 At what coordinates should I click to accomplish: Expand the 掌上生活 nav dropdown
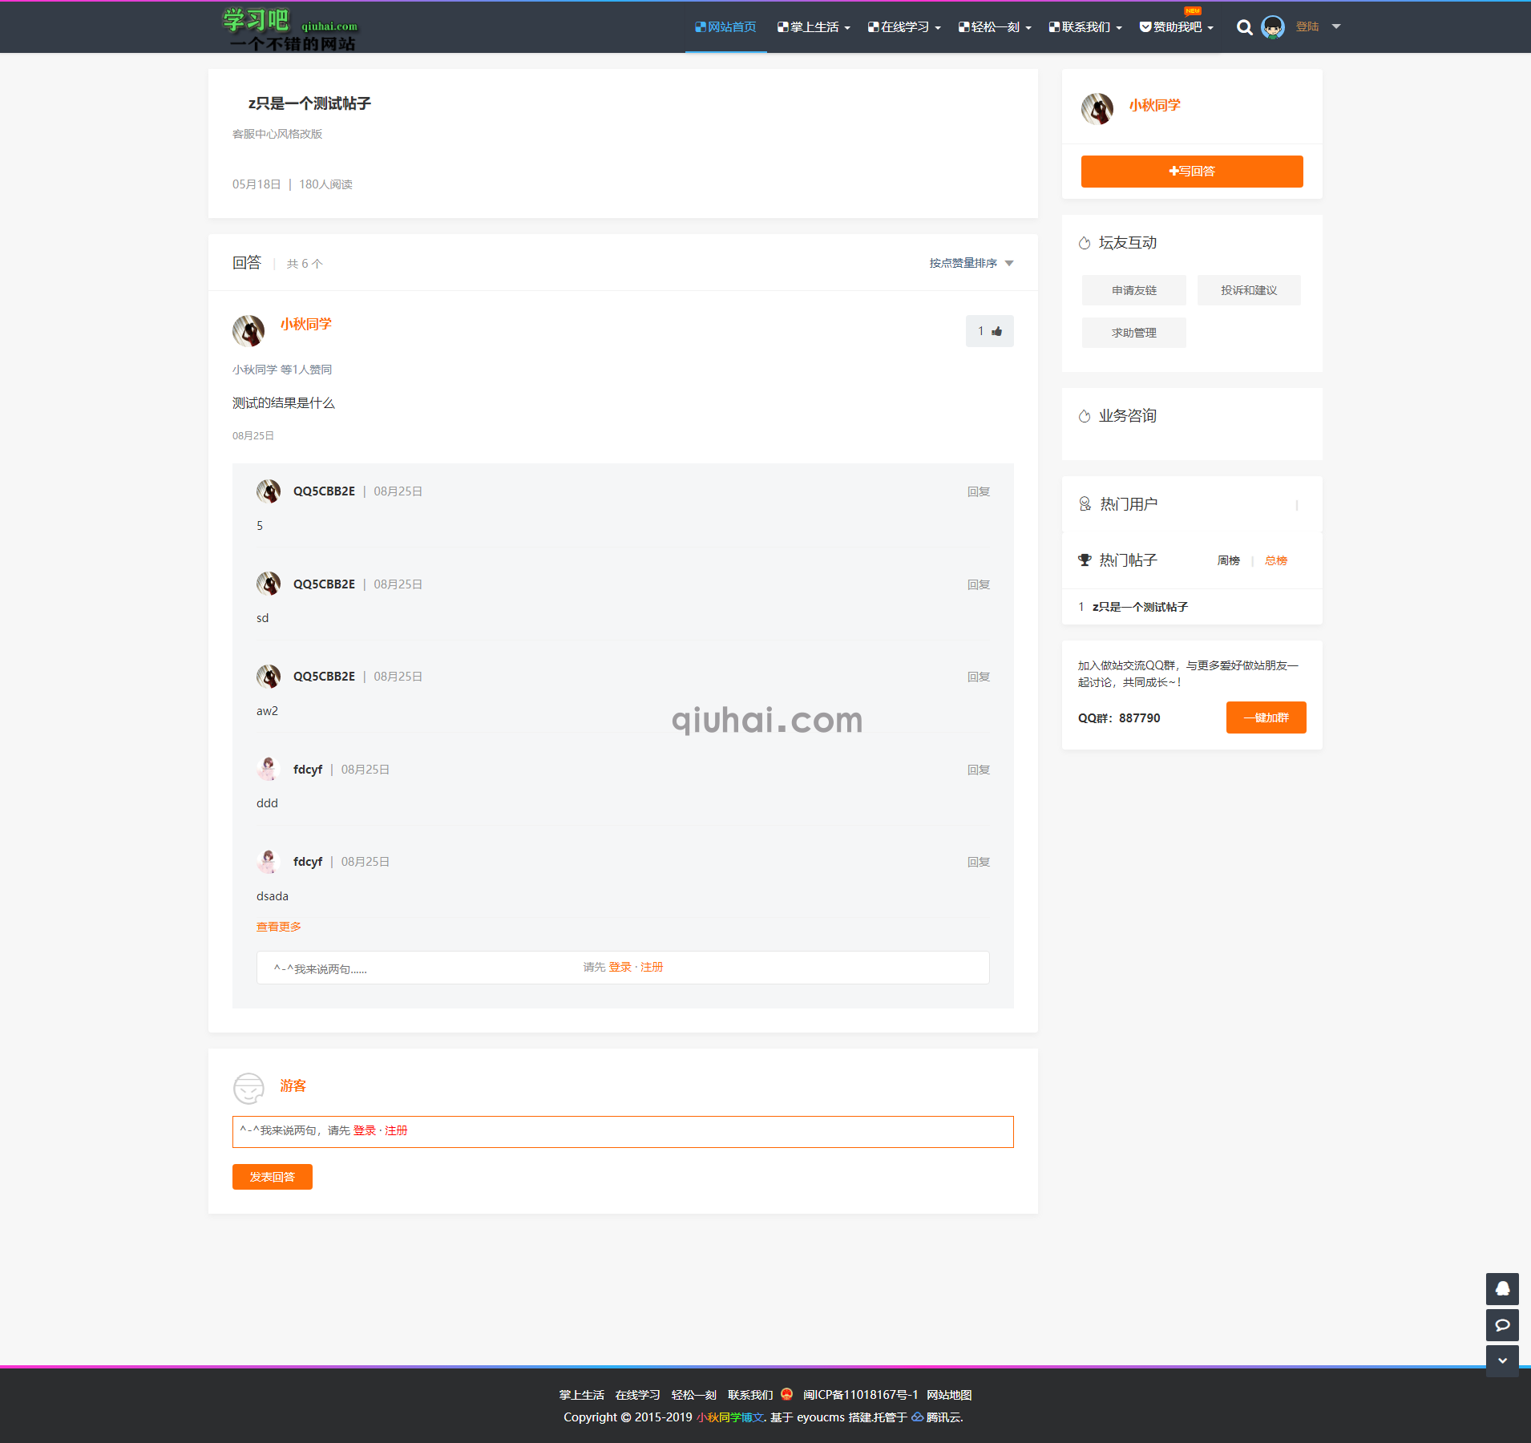[813, 27]
